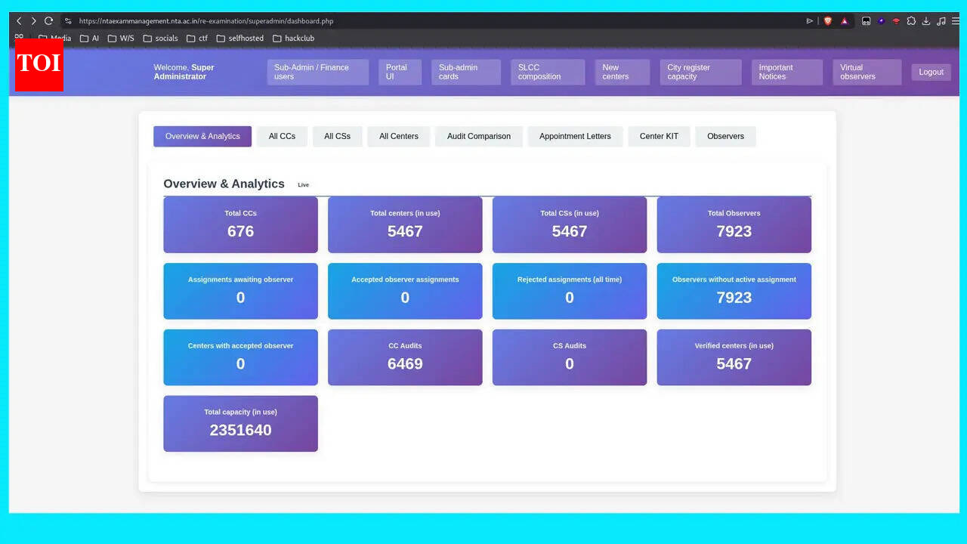Click the grey square extension icon in toolbar

866,21
